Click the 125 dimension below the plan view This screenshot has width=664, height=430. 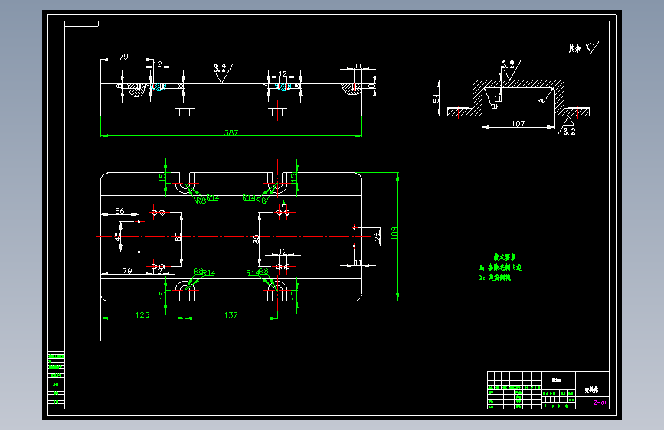(x=142, y=314)
